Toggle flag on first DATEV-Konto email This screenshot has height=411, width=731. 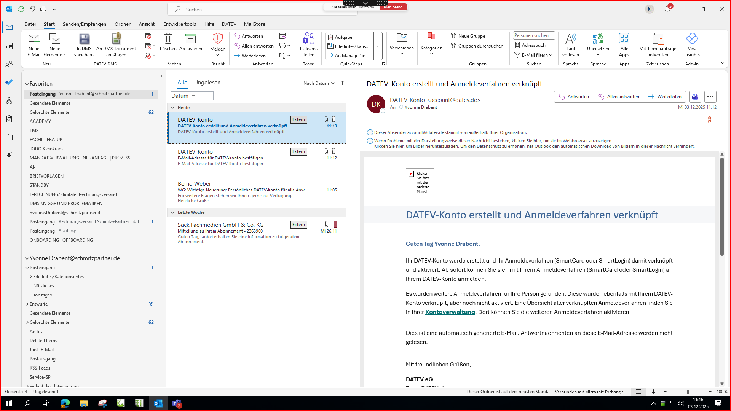coord(334,119)
